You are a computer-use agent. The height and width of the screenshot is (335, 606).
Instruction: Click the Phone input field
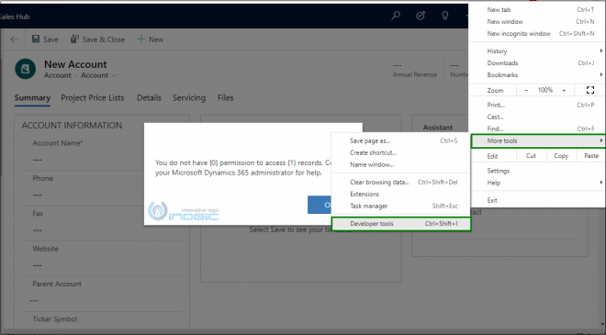pos(102,195)
